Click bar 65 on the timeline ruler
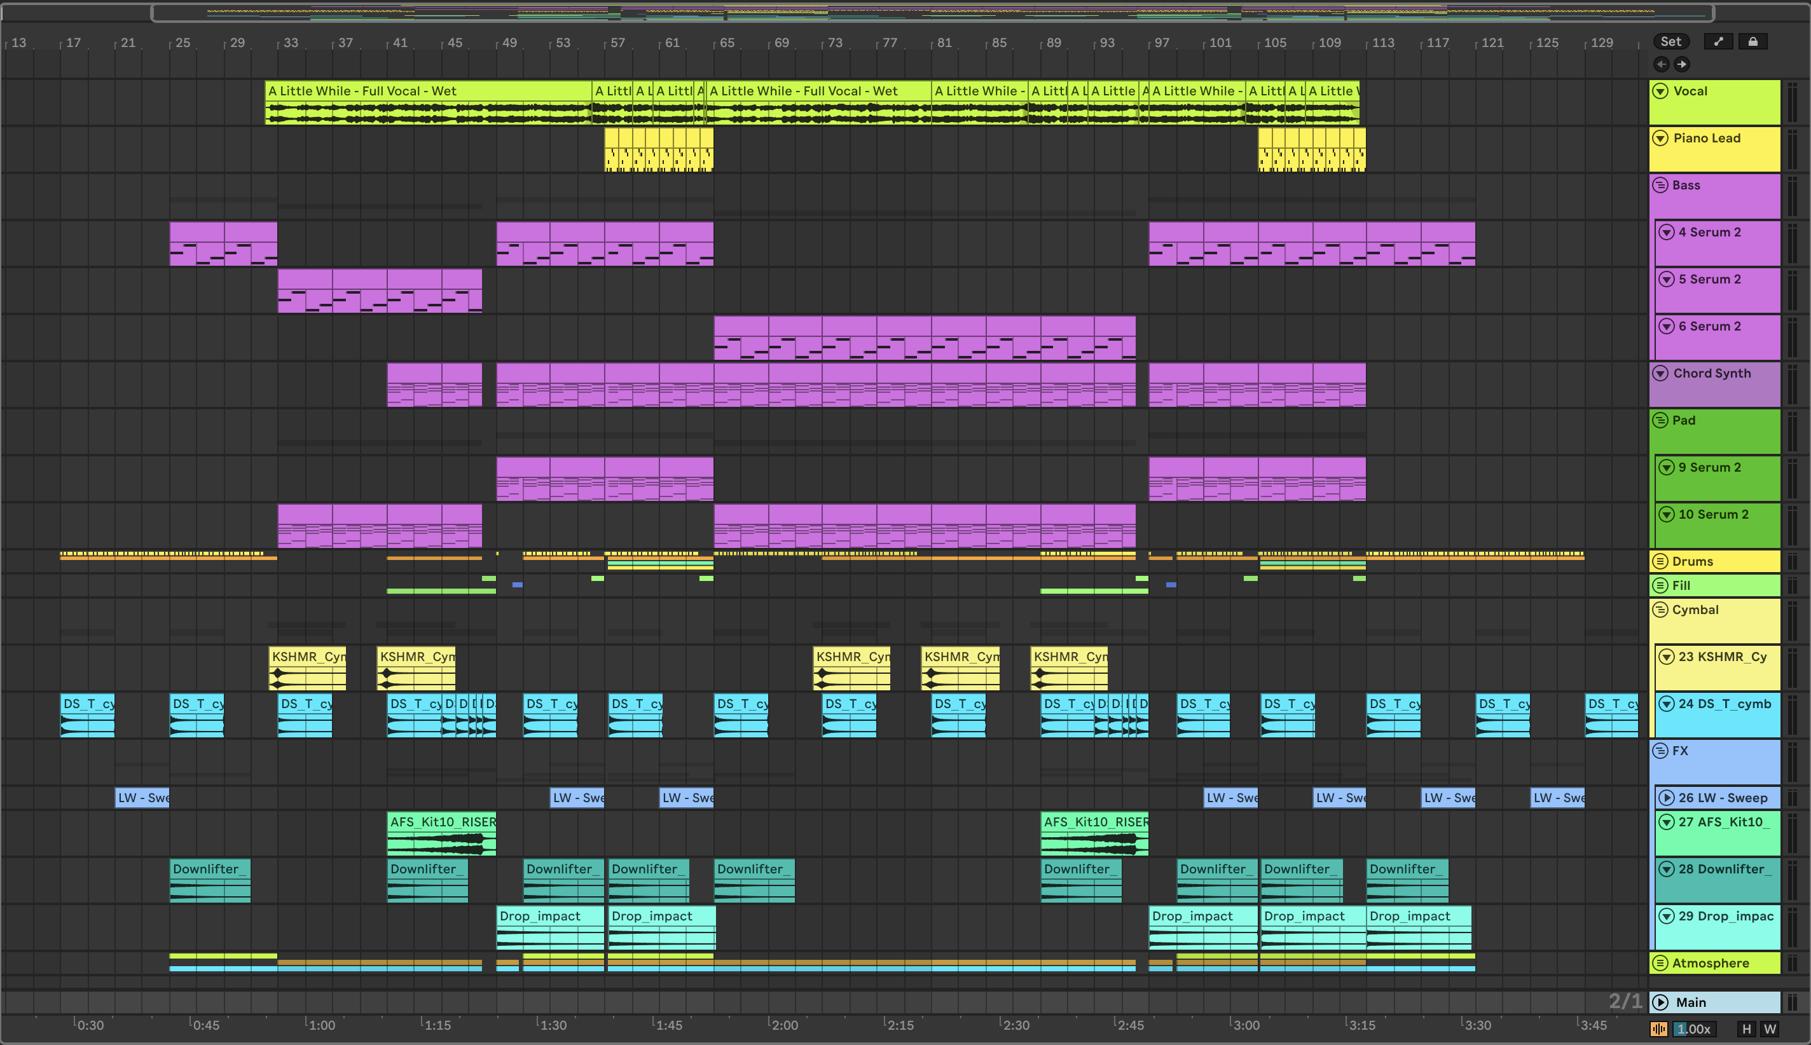1811x1045 pixels. click(726, 43)
